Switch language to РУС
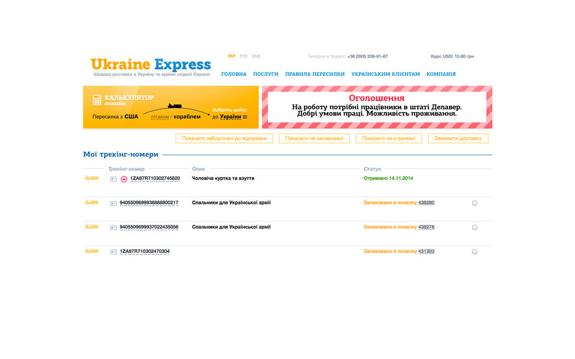The width and height of the screenshot is (575, 359). 243,56
